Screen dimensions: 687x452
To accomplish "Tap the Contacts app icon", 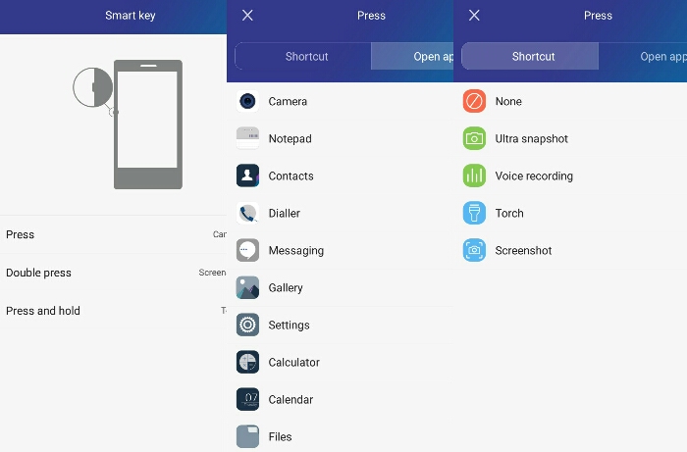I will [x=247, y=176].
